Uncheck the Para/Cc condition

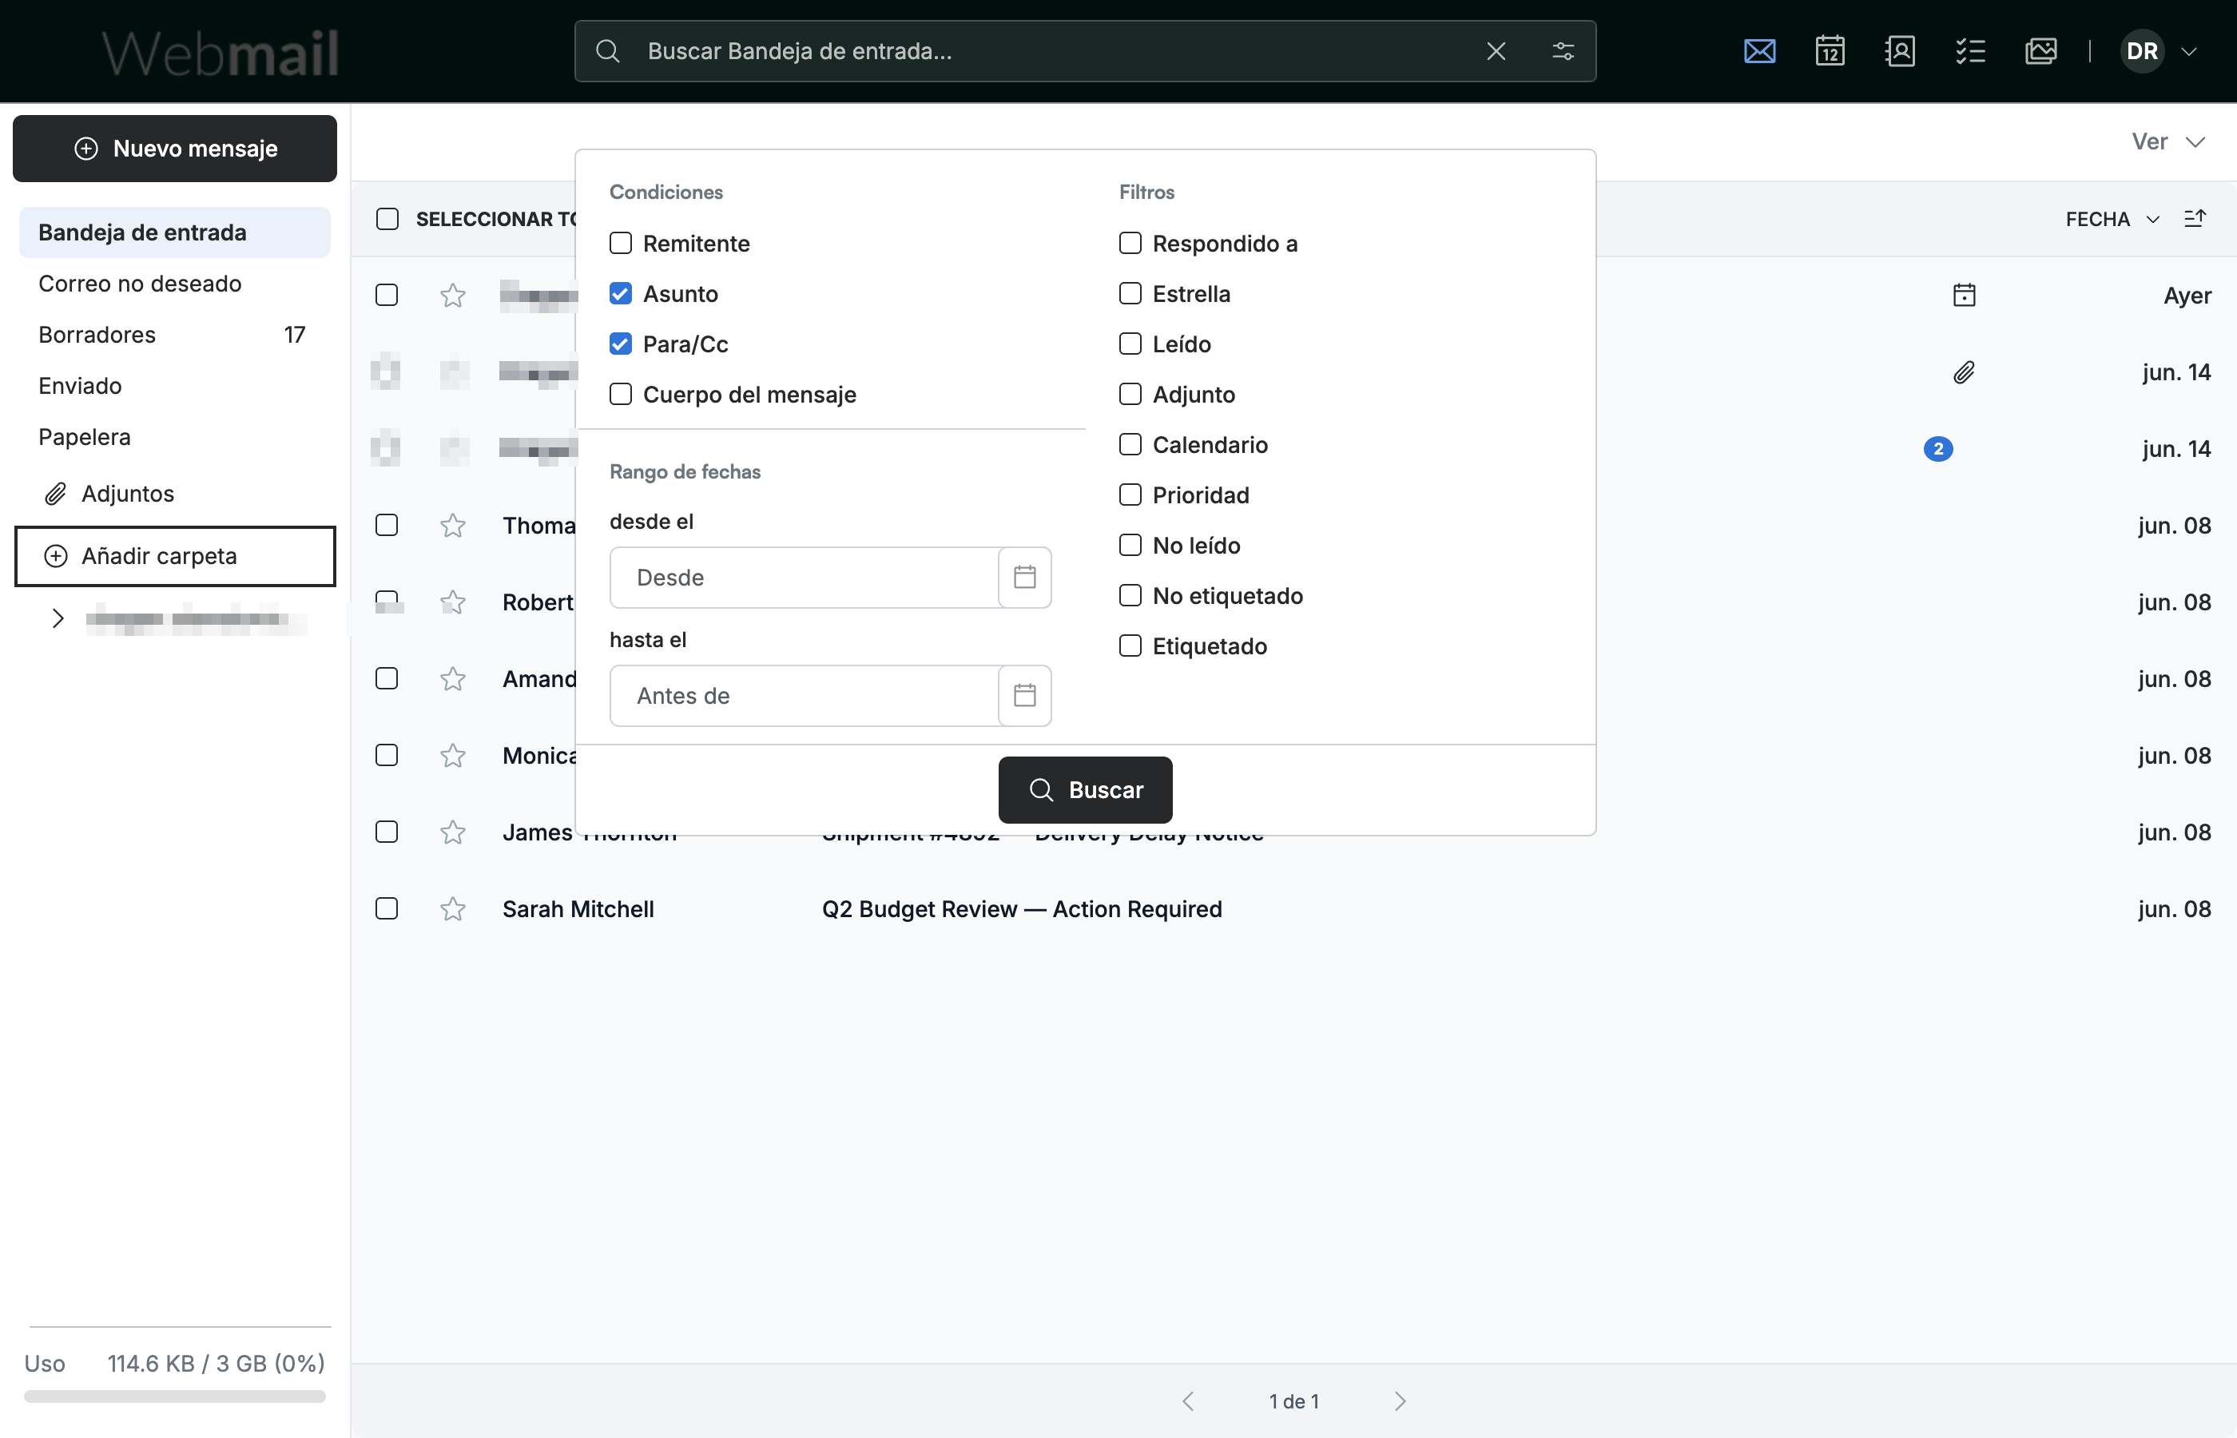(621, 344)
